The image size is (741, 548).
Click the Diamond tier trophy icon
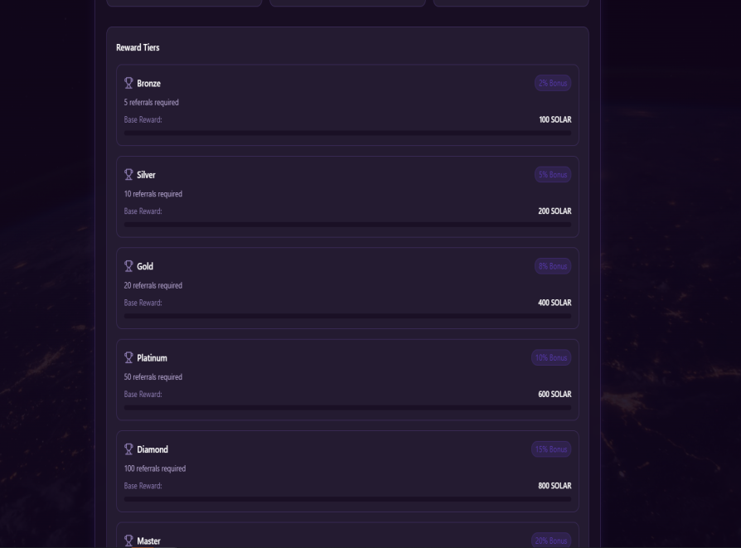point(128,449)
